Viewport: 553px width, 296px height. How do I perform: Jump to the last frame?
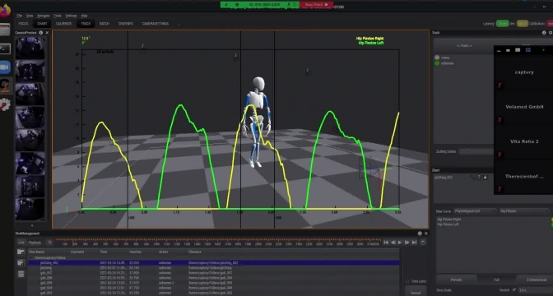pyautogui.click(x=414, y=243)
